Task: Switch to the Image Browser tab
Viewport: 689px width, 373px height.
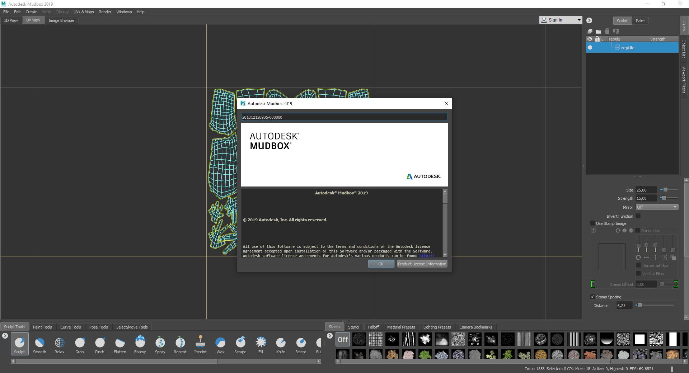Action: pyautogui.click(x=61, y=20)
